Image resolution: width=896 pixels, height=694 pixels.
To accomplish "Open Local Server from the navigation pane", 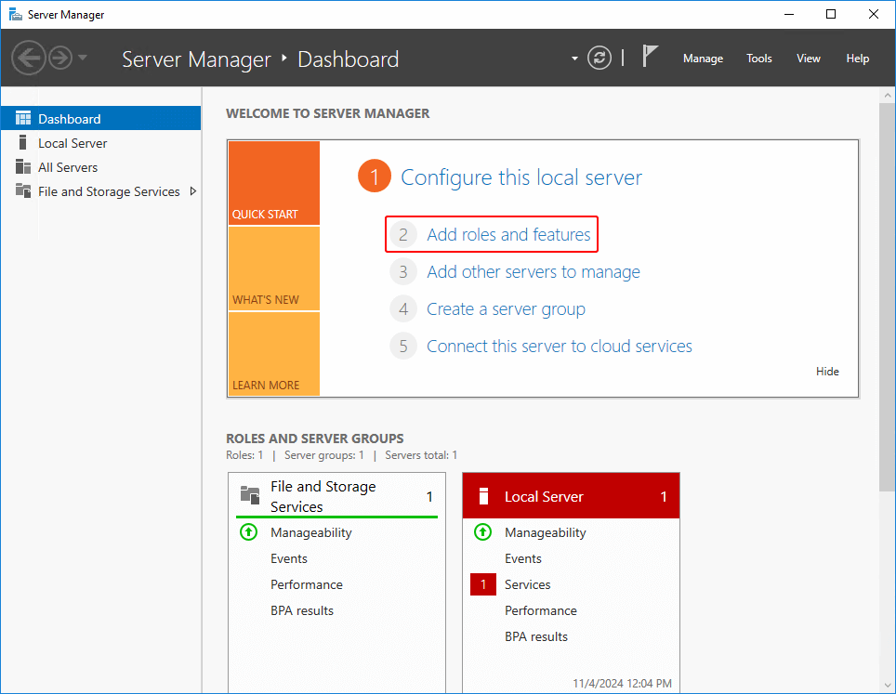I will tap(71, 142).
